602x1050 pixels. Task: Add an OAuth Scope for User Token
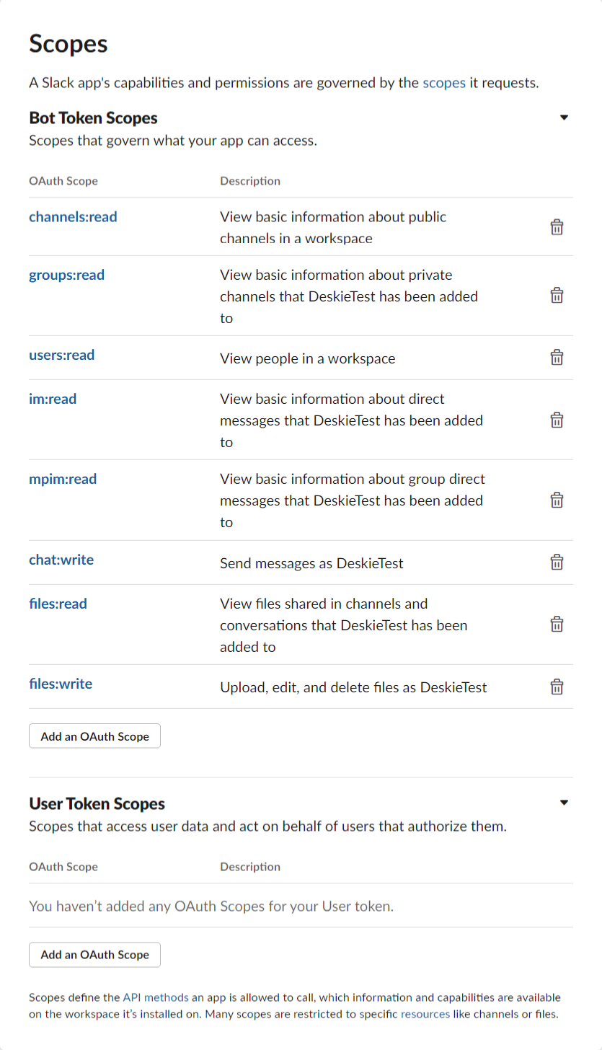pos(94,954)
